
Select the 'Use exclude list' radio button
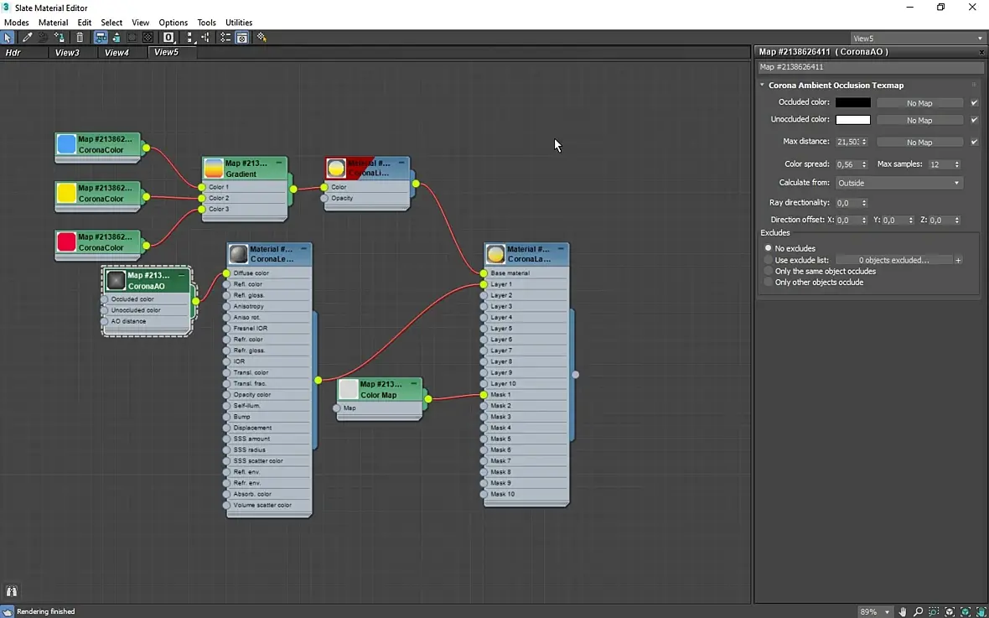pyautogui.click(x=769, y=260)
